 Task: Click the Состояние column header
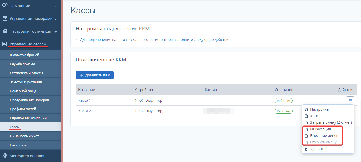click(x=284, y=90)
